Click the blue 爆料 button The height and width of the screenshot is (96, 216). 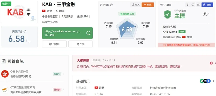[207, 5]
